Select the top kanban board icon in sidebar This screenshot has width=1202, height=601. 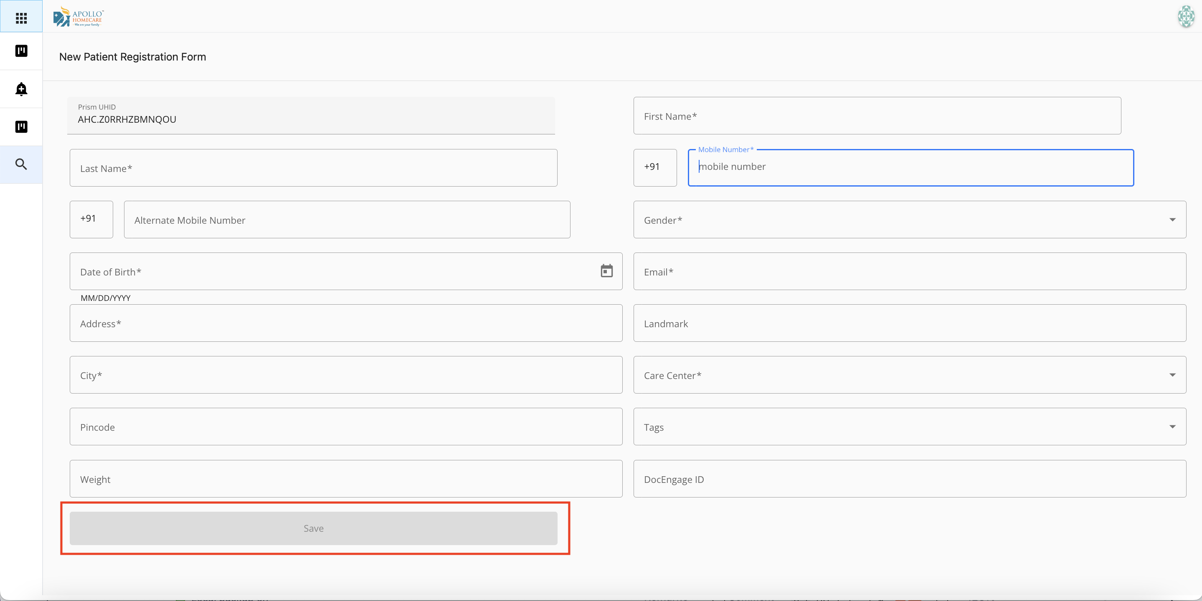21,51
